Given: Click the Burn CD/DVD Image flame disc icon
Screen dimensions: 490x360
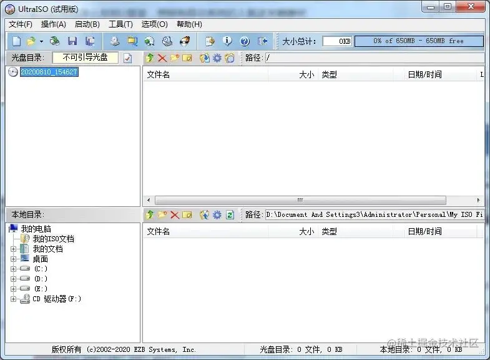Looking at the screenshot, I should 185,41.
